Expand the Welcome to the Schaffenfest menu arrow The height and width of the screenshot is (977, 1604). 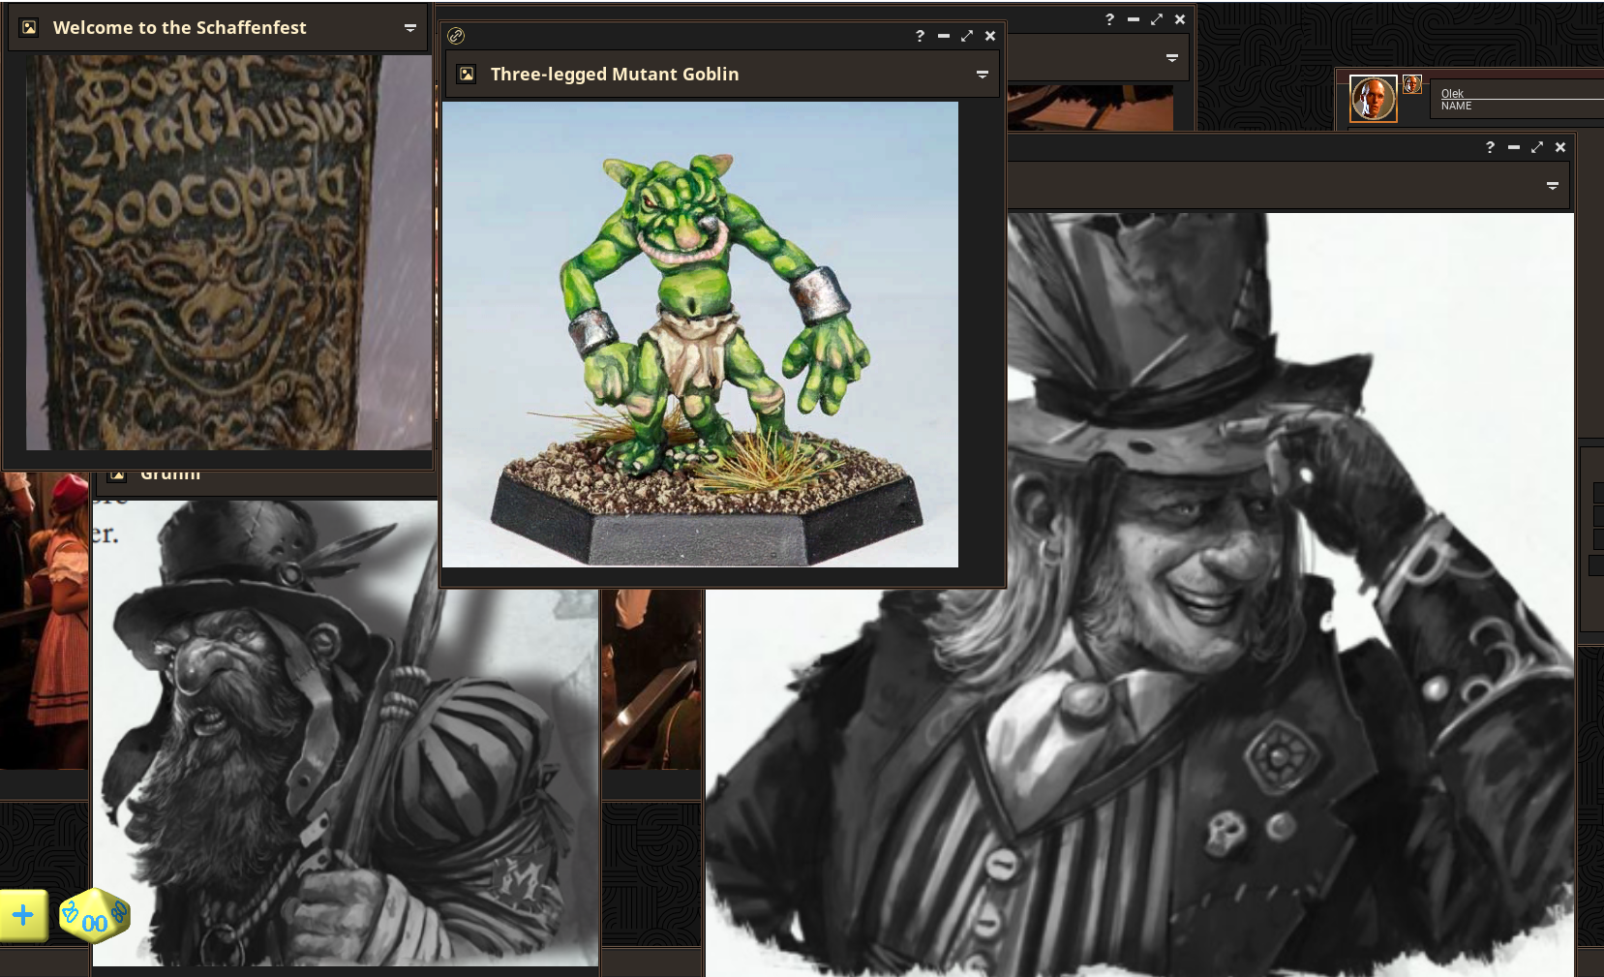(x=409, y=28)
